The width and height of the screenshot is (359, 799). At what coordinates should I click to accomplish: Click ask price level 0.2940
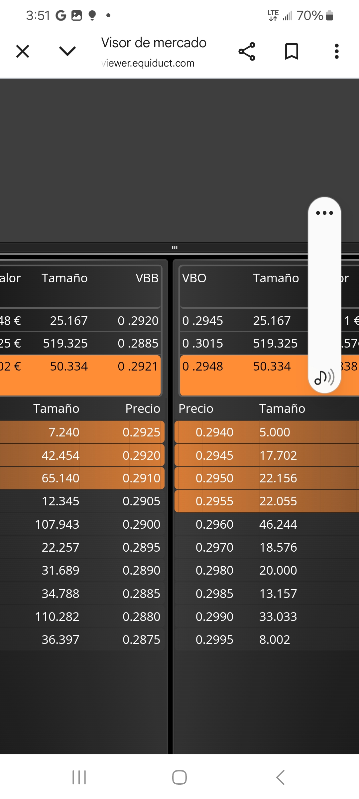point(214,432)
